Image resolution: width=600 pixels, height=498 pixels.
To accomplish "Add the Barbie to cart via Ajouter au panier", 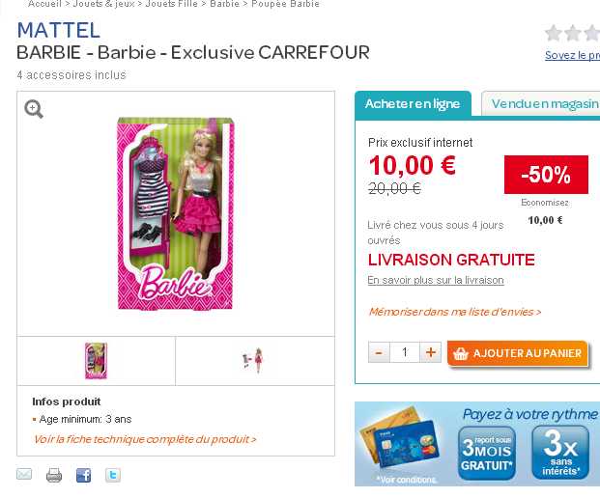I will point(517,353).
